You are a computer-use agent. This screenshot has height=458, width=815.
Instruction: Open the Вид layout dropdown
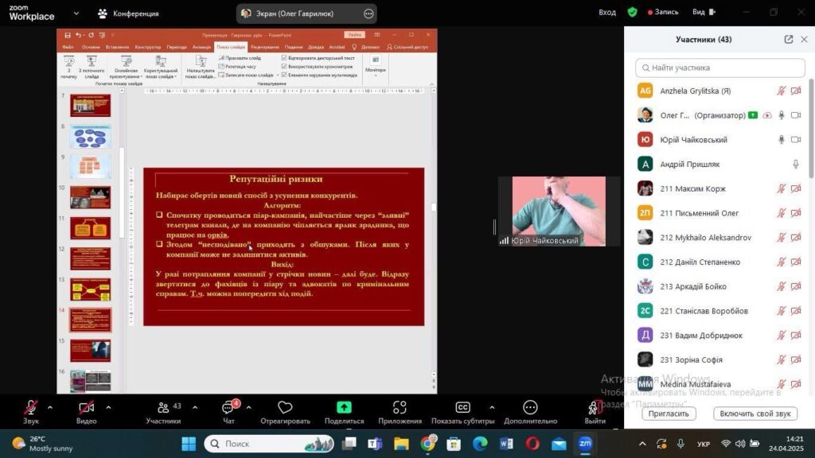point(703,13)
